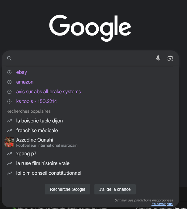
Task: Select the amazon search suggestion
Action: coord(25,82)
